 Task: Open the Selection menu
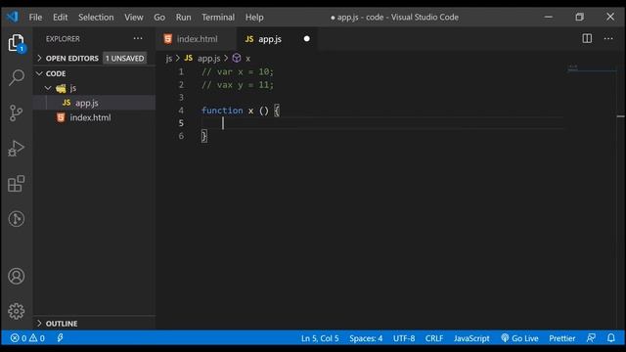(x=96, y=18)
